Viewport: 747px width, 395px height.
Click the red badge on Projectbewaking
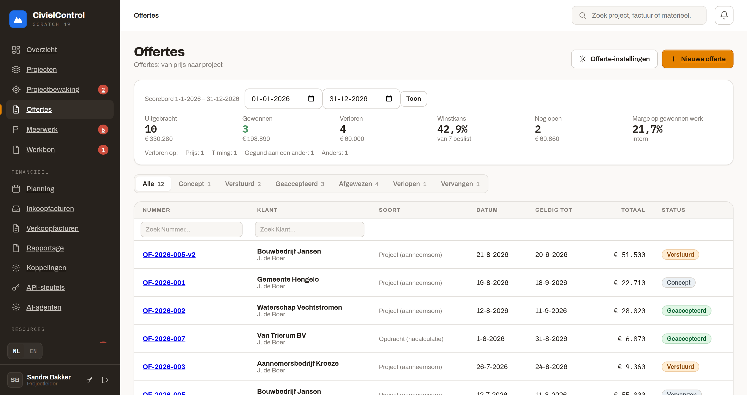click(x=103, y=90)
